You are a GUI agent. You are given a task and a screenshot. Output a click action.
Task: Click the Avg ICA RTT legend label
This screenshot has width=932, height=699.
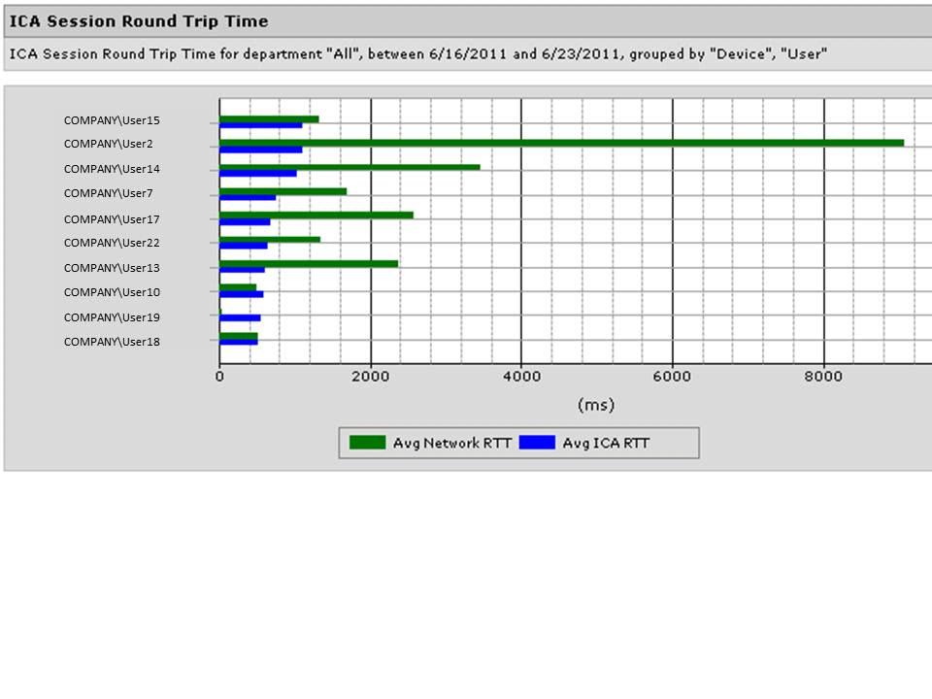[x=606, y=444]
